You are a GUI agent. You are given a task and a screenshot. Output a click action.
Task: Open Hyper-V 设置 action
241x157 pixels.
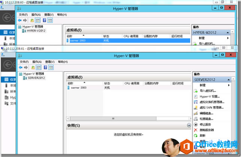(x=207, y=97)
